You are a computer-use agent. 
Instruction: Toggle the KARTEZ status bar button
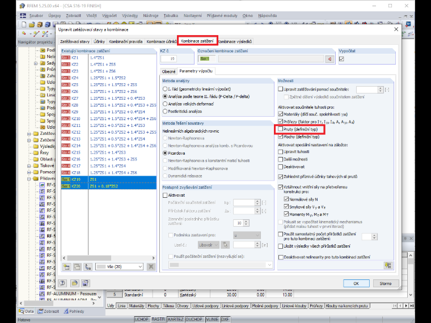click(x=176, y=319)
